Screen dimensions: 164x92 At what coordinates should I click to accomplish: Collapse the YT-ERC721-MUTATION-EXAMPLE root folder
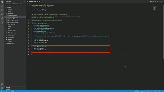[14, 4]
